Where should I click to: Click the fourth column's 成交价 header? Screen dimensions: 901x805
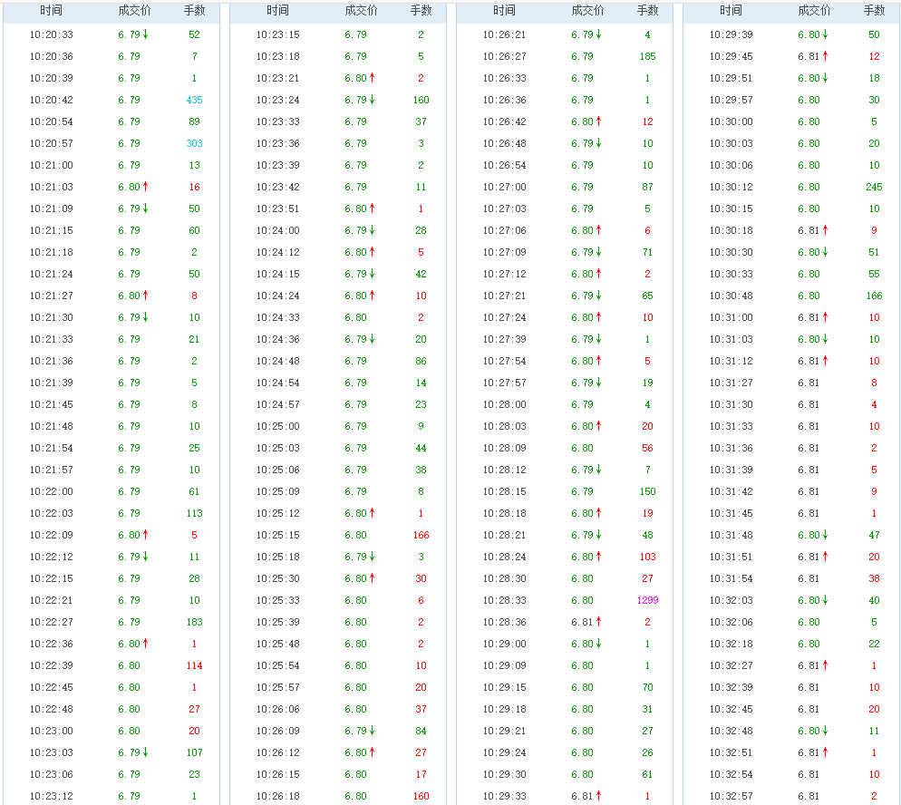[x=814, y=11]
